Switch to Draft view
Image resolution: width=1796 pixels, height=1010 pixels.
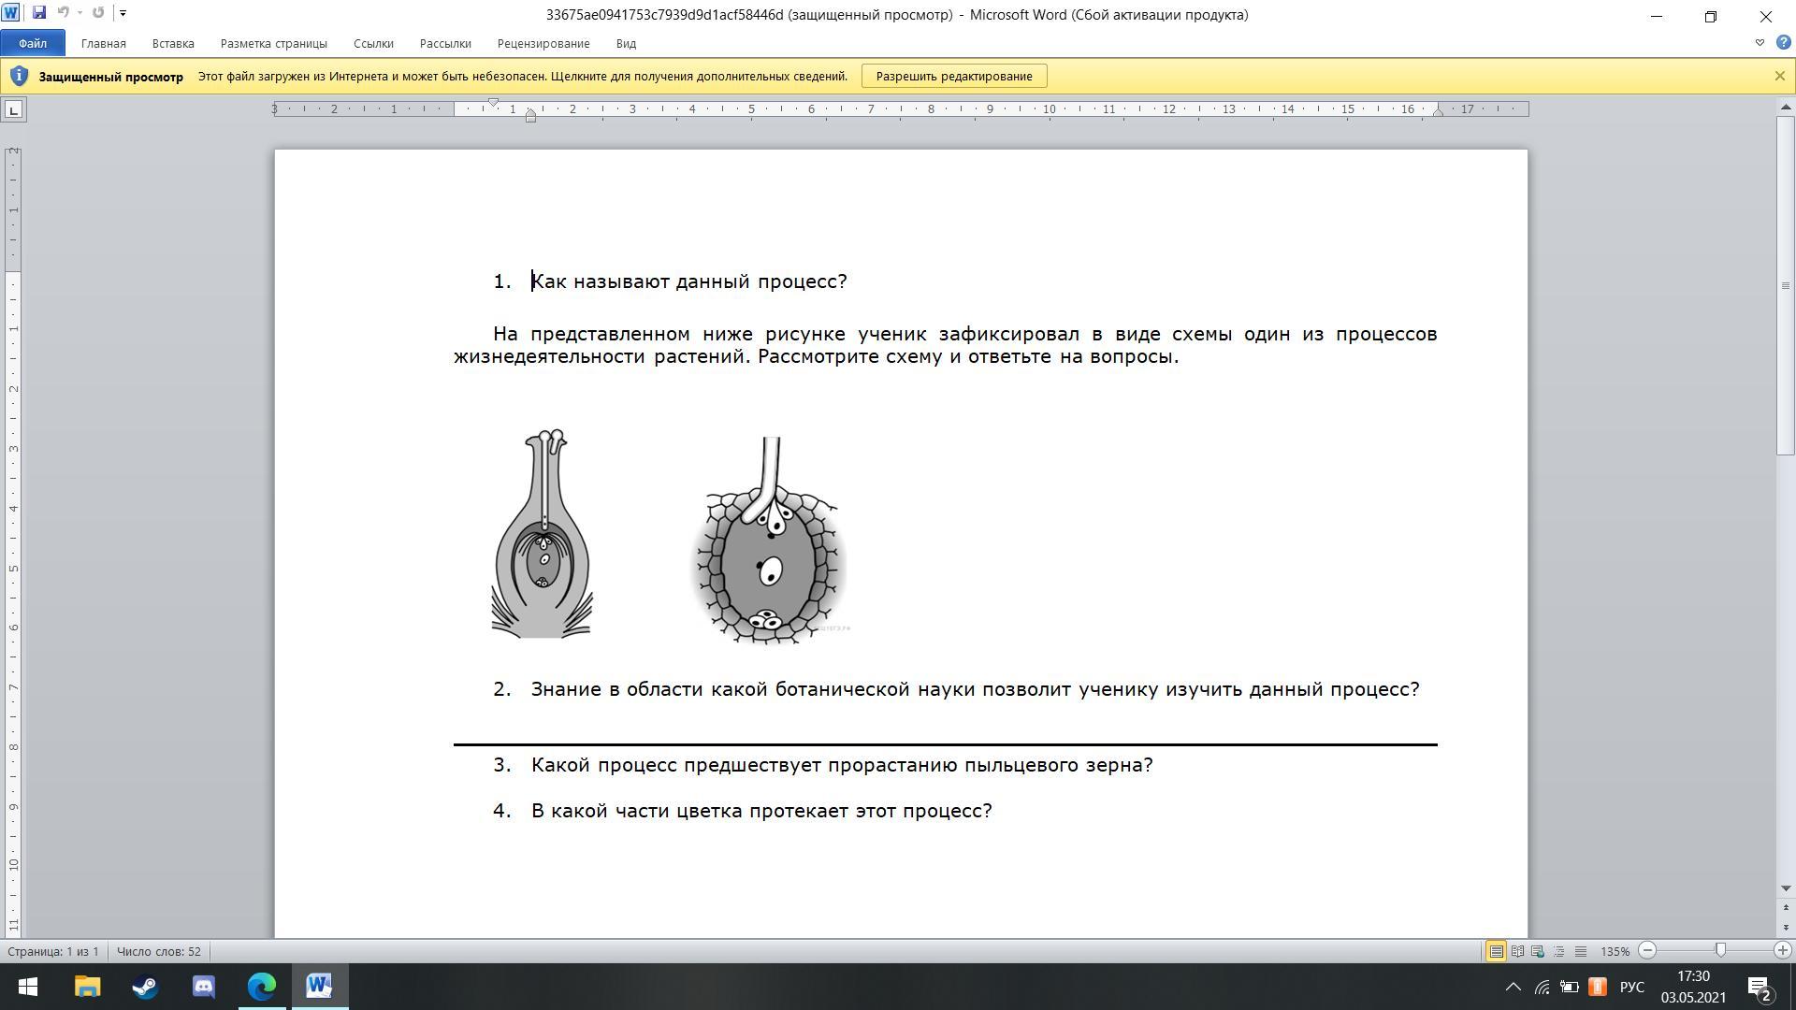coord(1581,951)
